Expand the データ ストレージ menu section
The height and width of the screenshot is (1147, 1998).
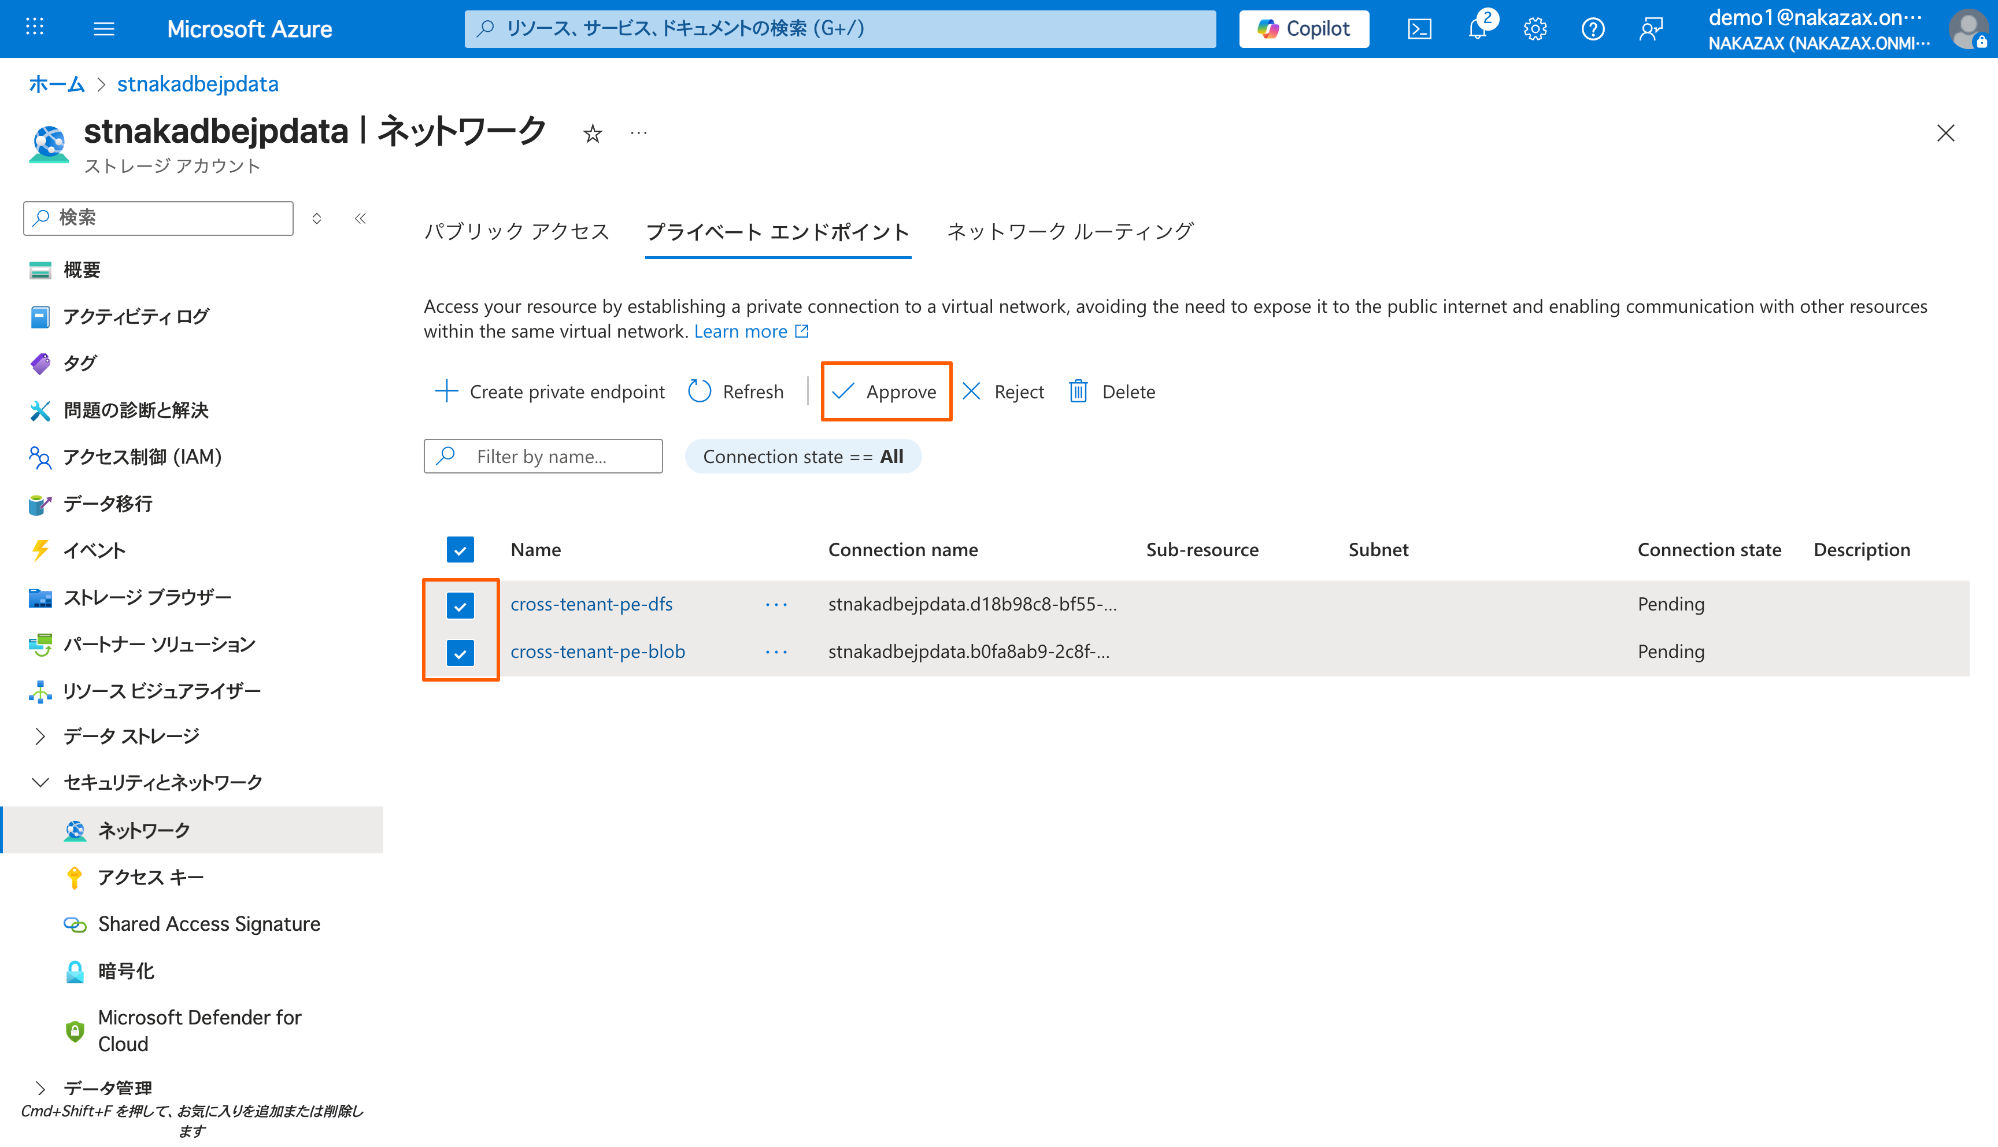[x=40, y=736]
